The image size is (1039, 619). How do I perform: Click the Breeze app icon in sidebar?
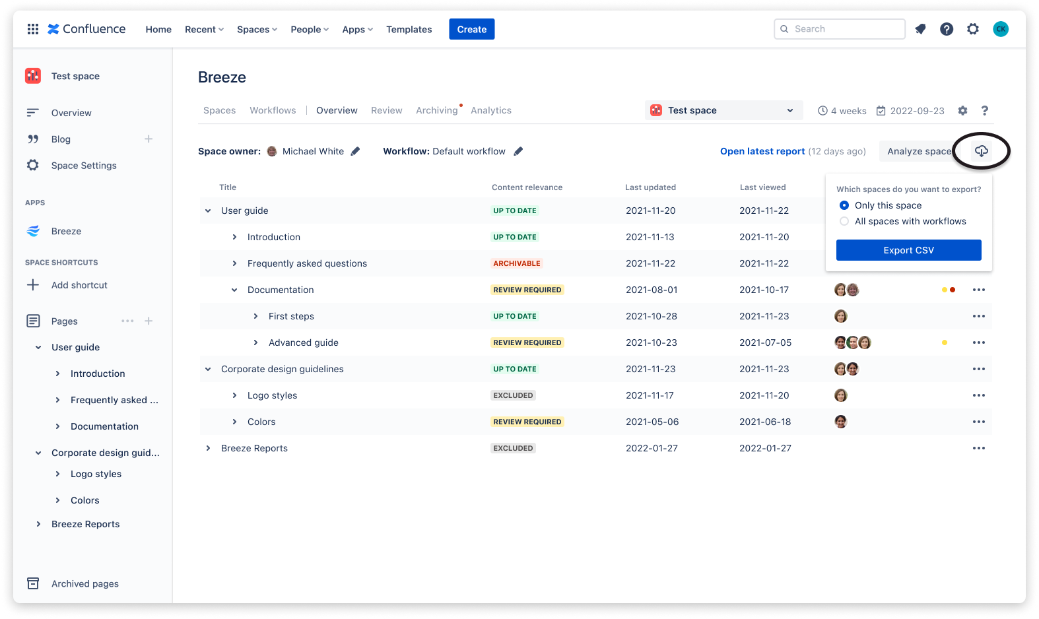(x=33, y=231)
